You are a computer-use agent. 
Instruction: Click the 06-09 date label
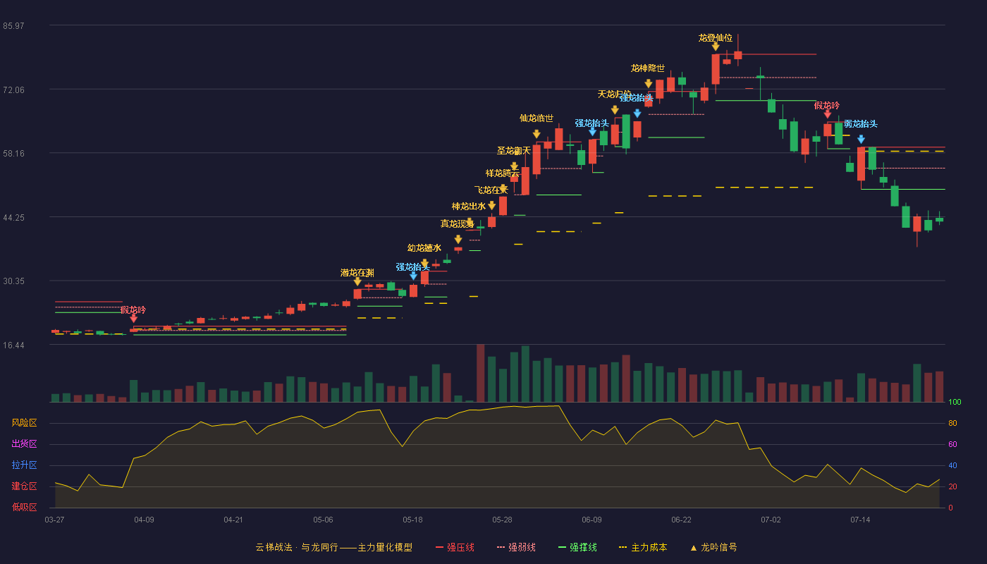[x=591, y=520]
